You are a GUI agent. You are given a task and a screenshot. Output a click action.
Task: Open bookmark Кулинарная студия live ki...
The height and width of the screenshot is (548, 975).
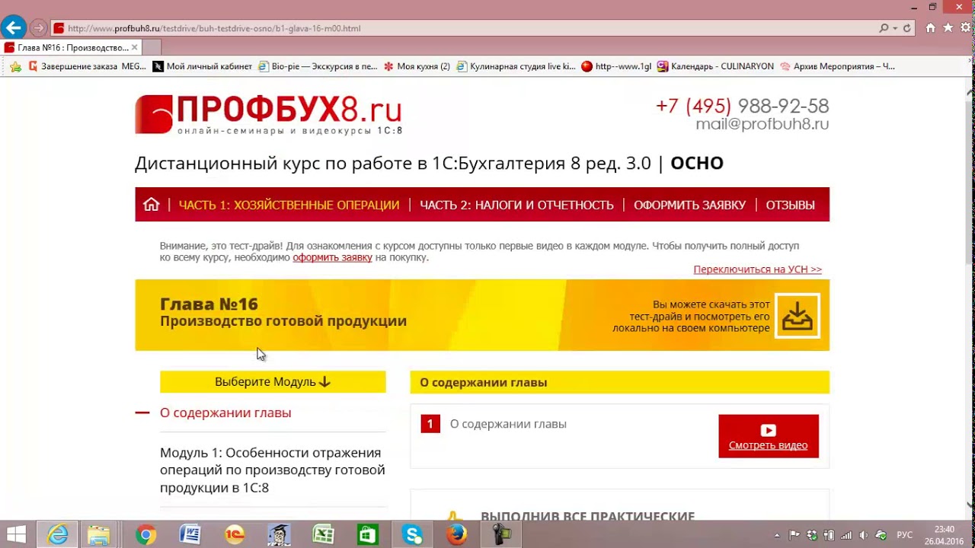coord(516,66)
